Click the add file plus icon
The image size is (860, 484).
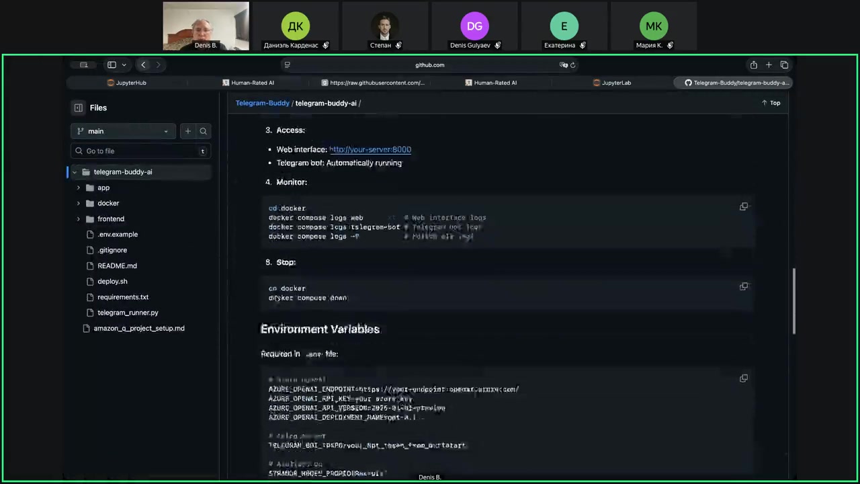(188, 131)
